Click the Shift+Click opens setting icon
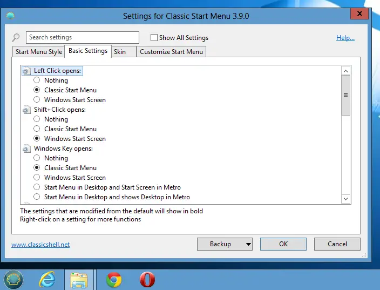Viewport: 380px width, 290px height. point(26,110)
